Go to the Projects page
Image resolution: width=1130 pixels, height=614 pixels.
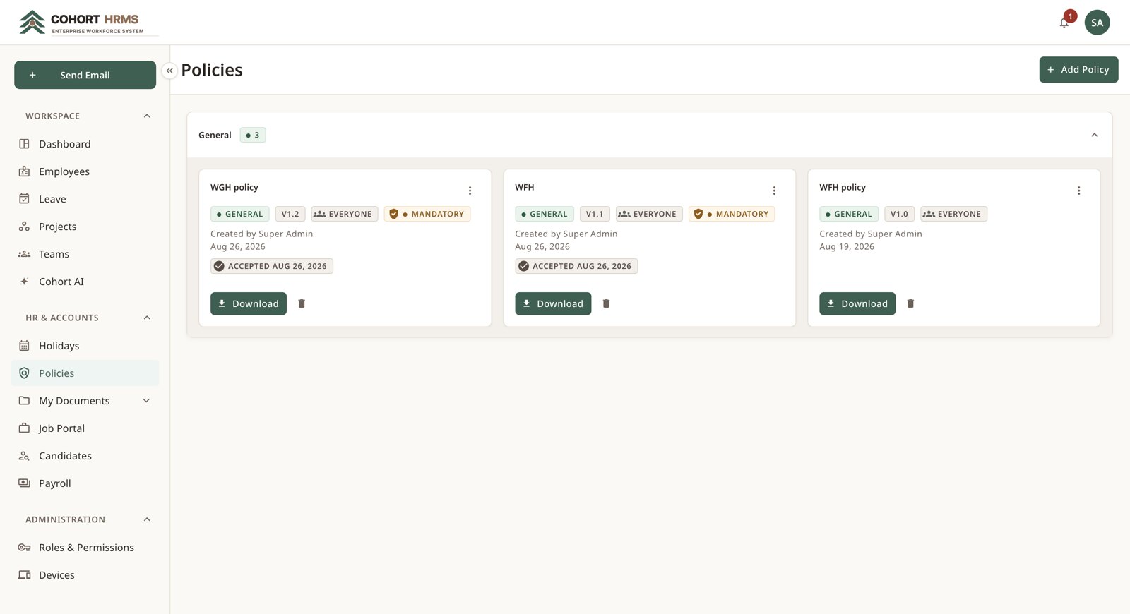pos(85,227)
